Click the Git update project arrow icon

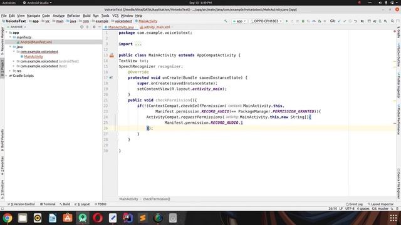coord(339,21)
